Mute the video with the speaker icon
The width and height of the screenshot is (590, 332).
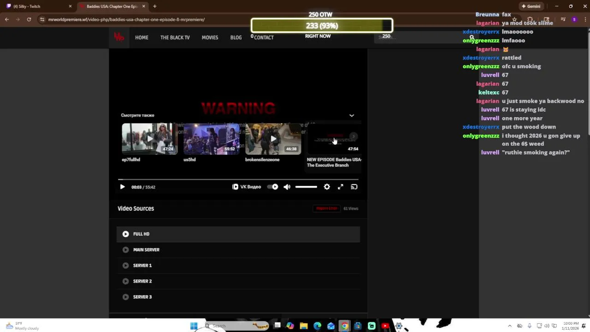tap(287, 187)
